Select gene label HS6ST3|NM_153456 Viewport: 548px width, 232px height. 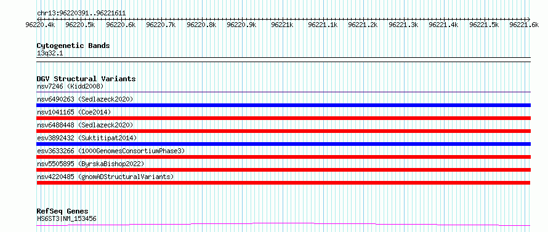tap(66, 219)
